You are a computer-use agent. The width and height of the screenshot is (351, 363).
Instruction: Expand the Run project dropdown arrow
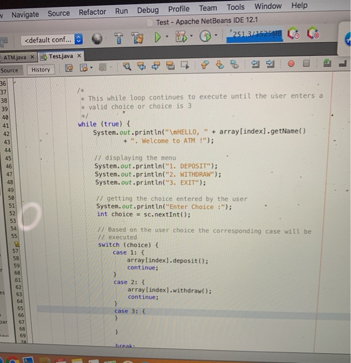[x=167, y=36]
